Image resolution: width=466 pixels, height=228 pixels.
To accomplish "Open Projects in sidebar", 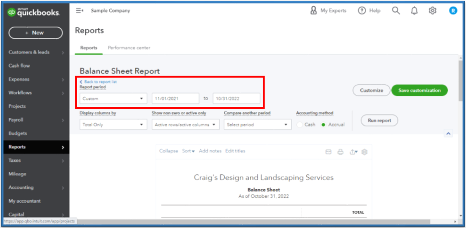I will pyautogui.click(x=17, y=106).
